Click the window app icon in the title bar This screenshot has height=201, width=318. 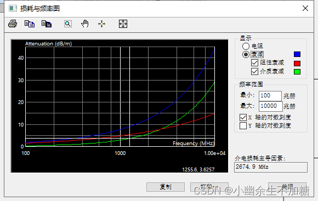click(13, 8)
